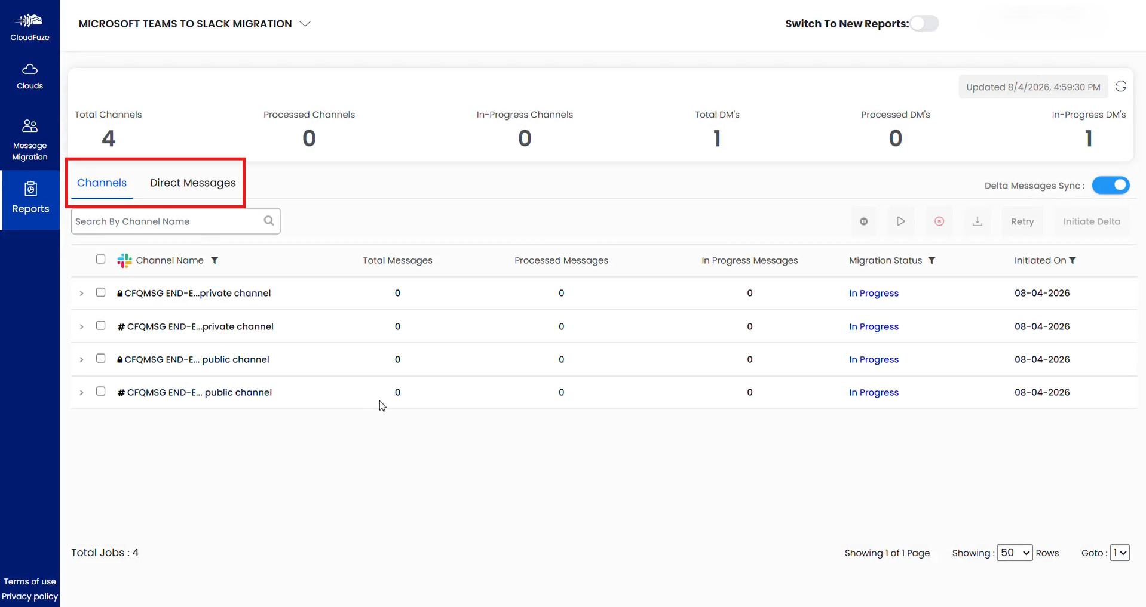Select locked CFQMSG public channel checkbox
Screen dimensions: 1146x607
point(100,358)
